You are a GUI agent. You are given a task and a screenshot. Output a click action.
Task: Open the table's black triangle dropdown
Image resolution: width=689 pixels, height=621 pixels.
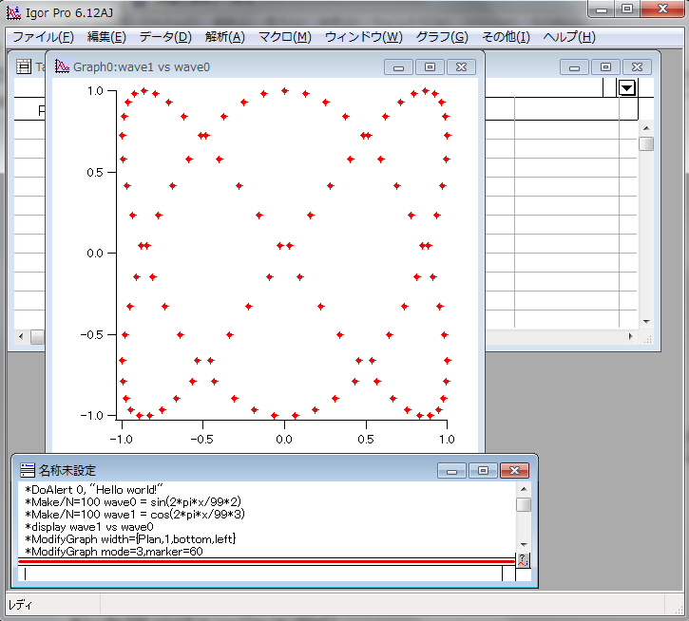[x=627, y=87]
